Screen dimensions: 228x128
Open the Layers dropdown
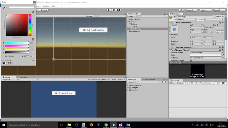click(205, 10)
